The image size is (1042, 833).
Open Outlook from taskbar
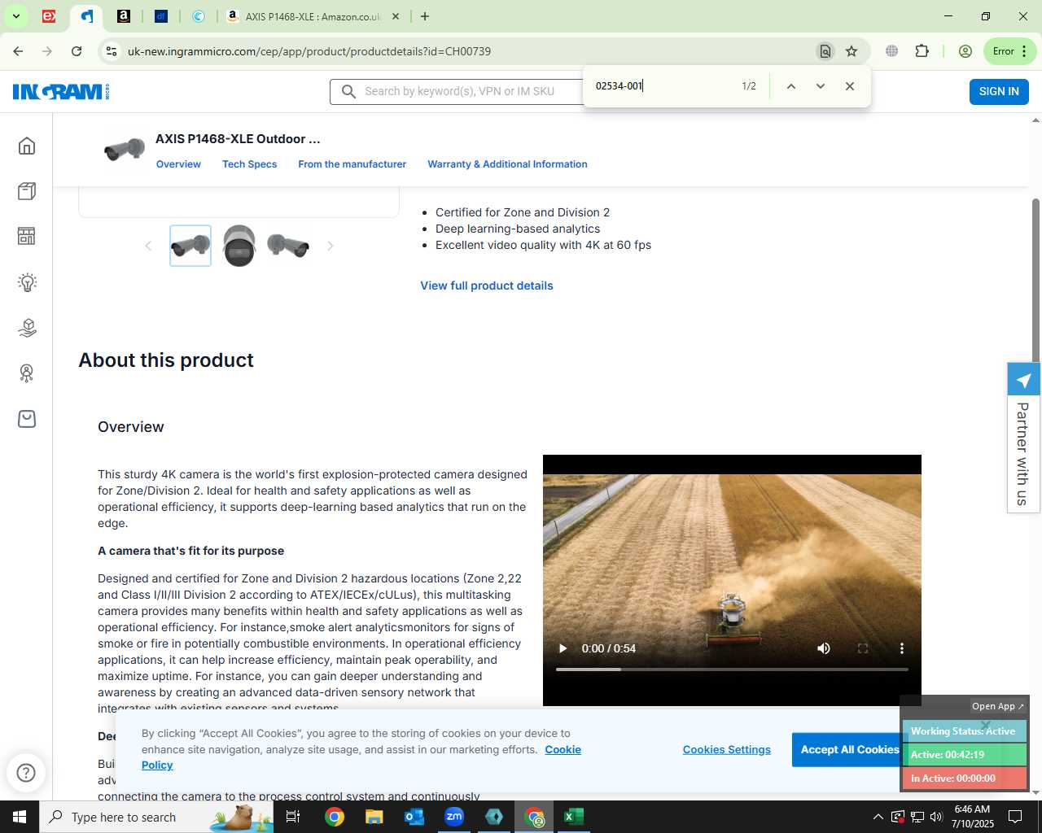(x=414, y=817)
